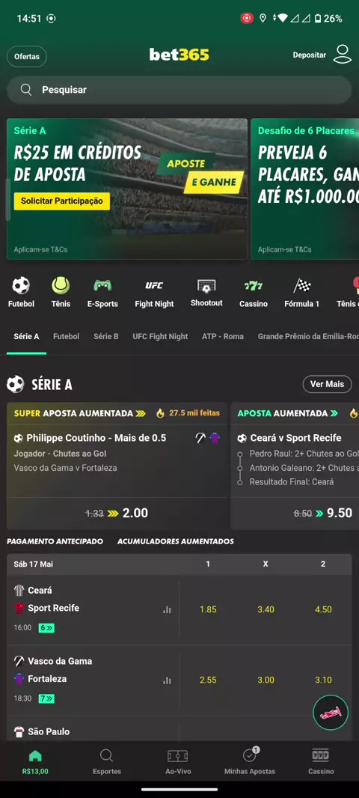Open the E-Sports controller icon
This screenshot has width=359, height=798.
pos(102,285)
